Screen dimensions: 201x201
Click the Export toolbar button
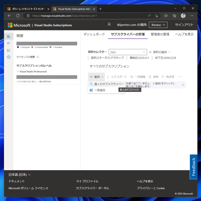tap(117, 77)
